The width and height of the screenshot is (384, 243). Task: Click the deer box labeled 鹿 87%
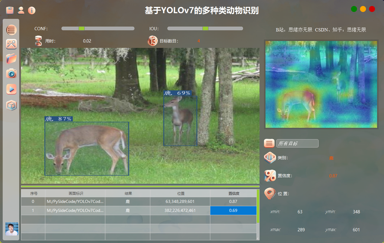(87, 148)
